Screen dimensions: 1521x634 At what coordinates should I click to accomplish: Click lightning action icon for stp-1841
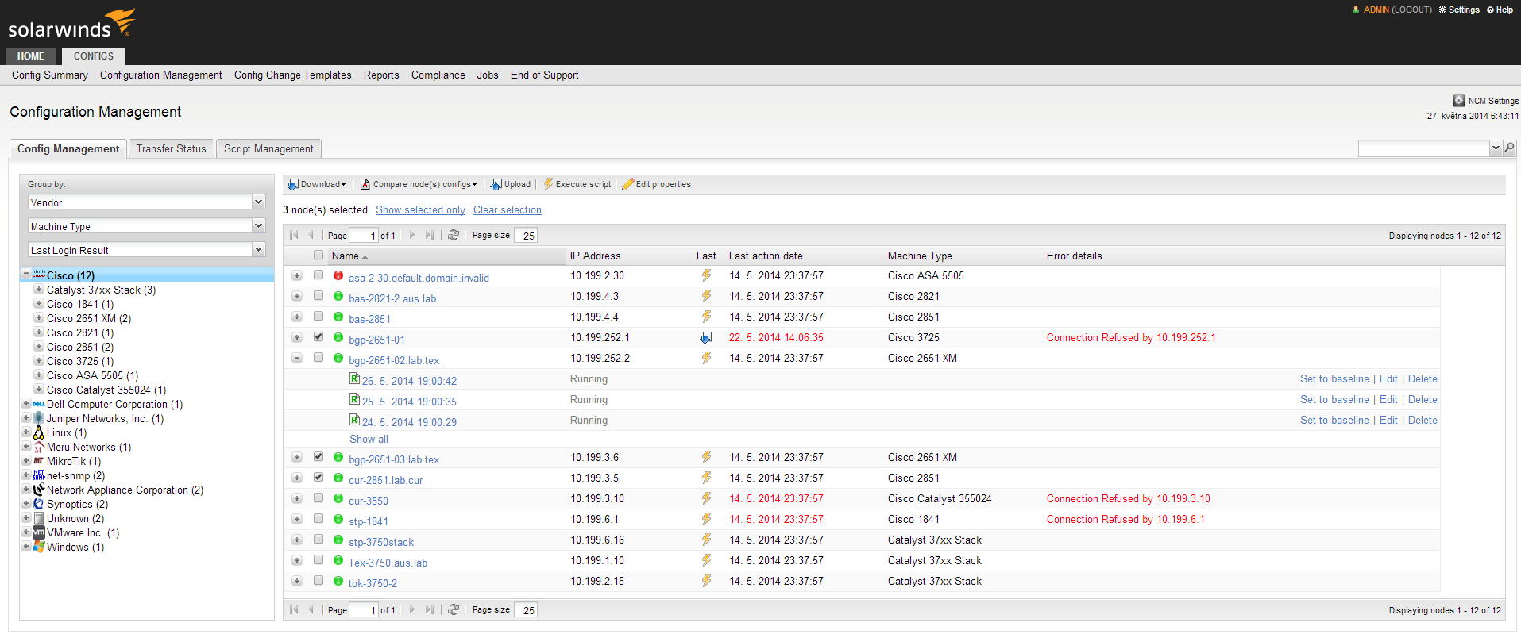point(706,519)
